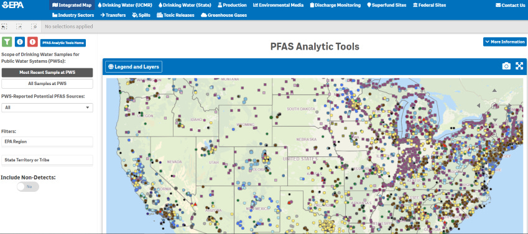This screenshot has width=528, height=234.
Task: Click the camera snapshot icon
Action: click(506, 66)
